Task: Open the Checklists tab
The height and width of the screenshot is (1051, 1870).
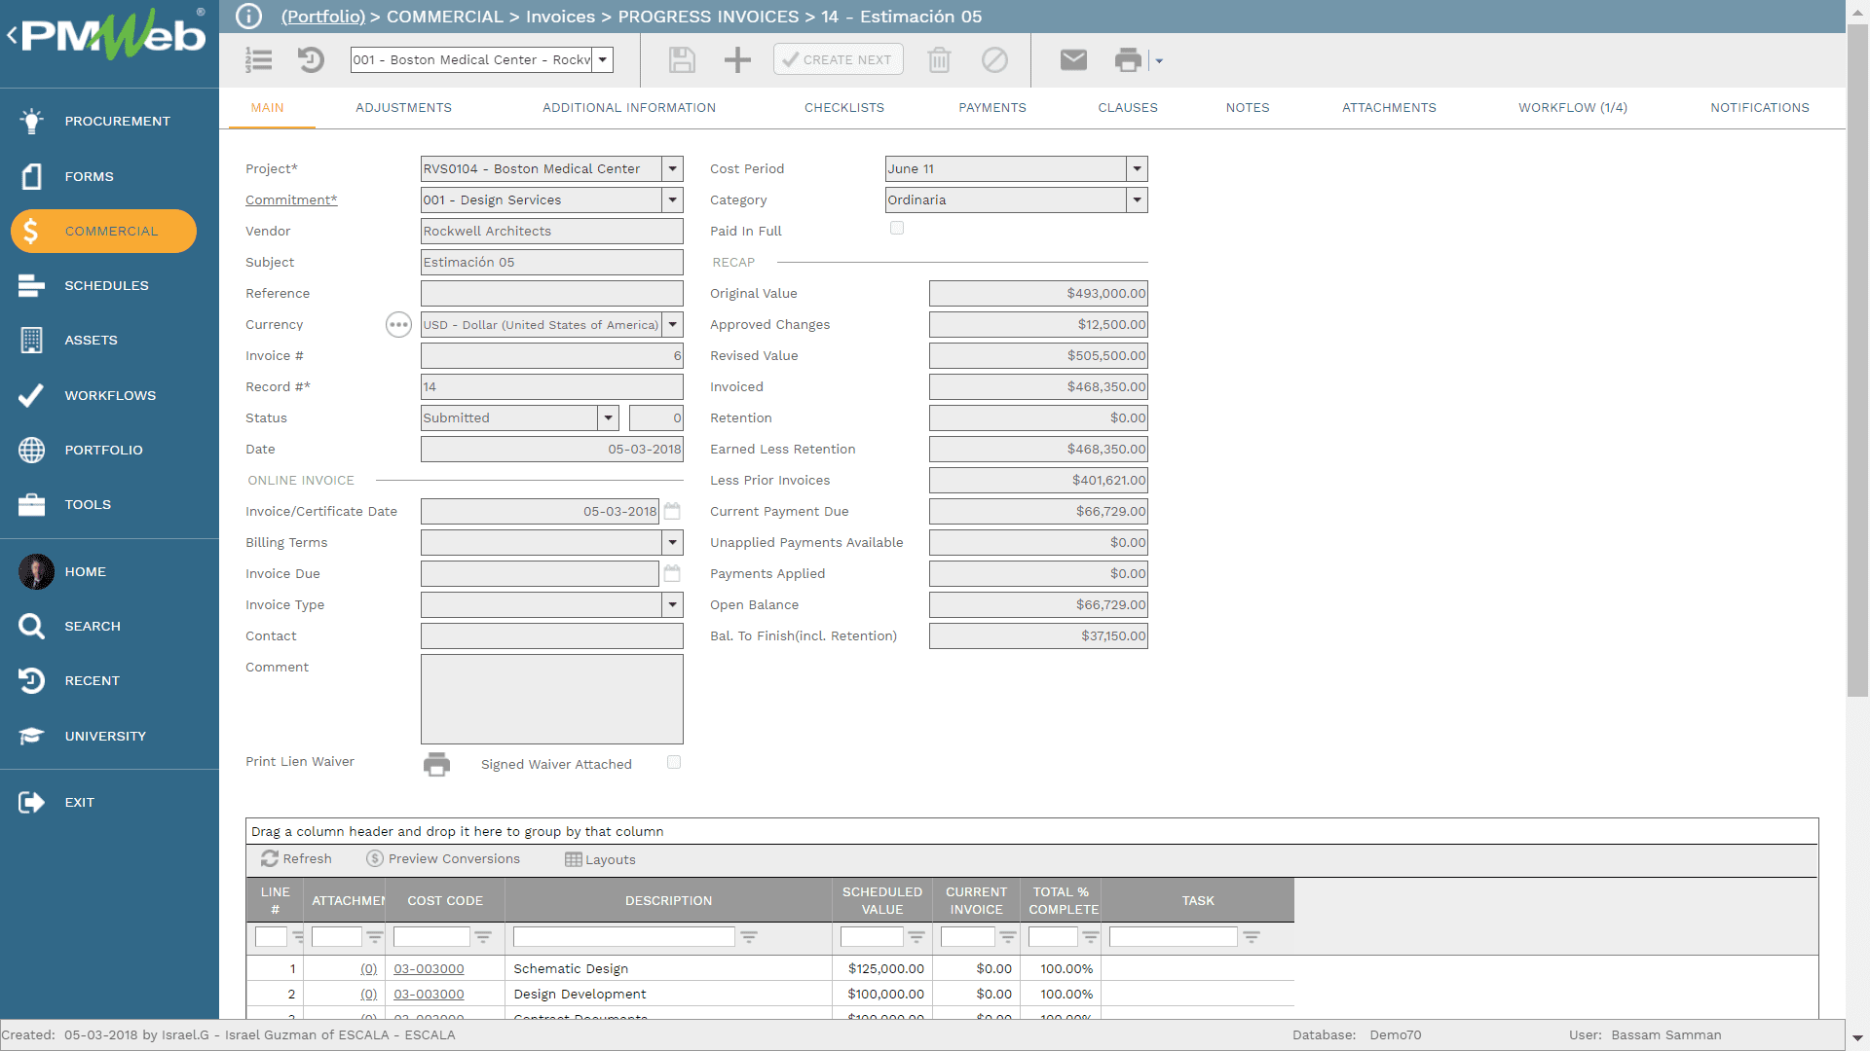Action: pos(844,108)
